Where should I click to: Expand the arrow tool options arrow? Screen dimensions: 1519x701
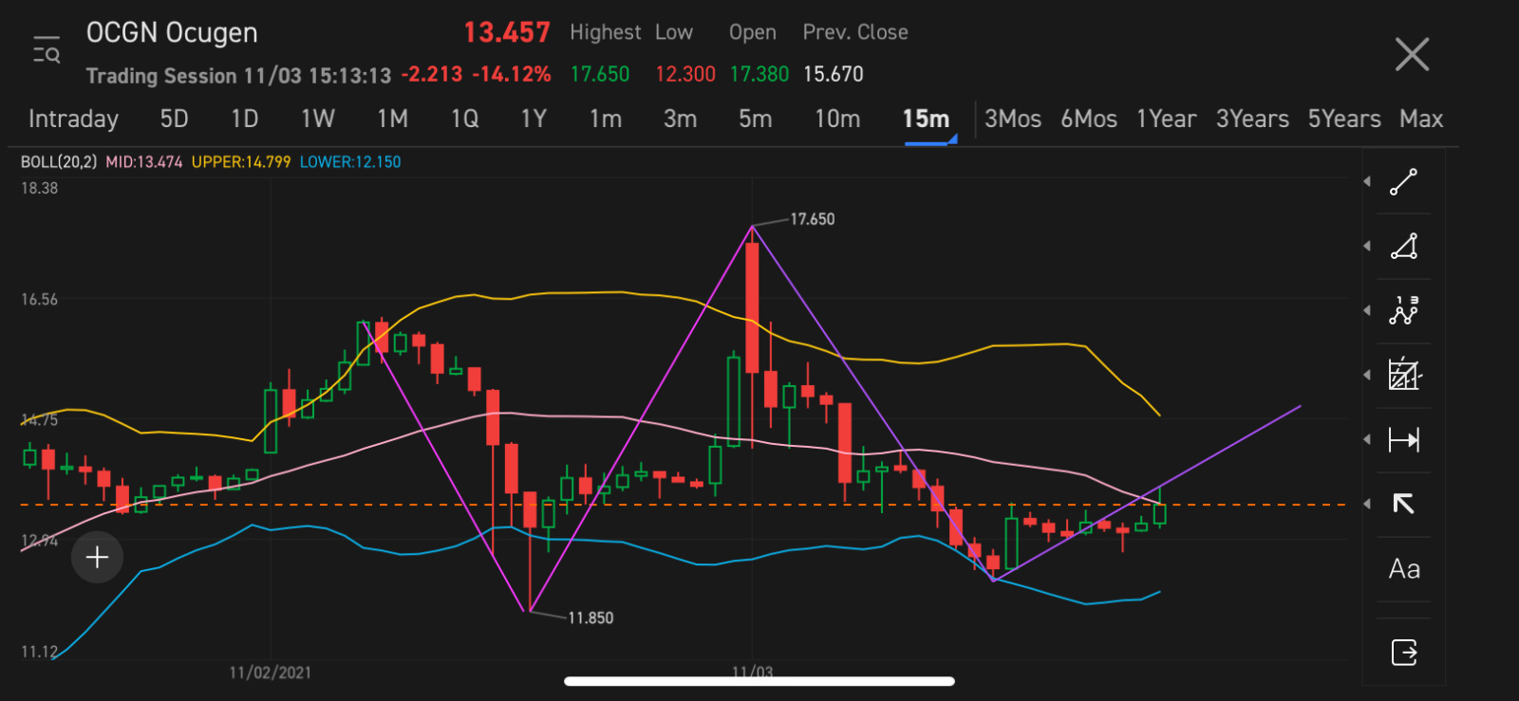coord(1367,504)
